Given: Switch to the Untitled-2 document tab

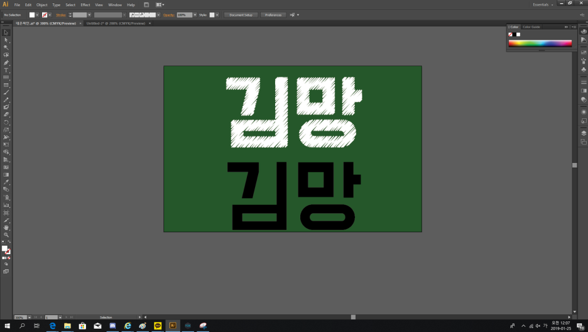Looking at the screenshot, I should pos(116,23).
